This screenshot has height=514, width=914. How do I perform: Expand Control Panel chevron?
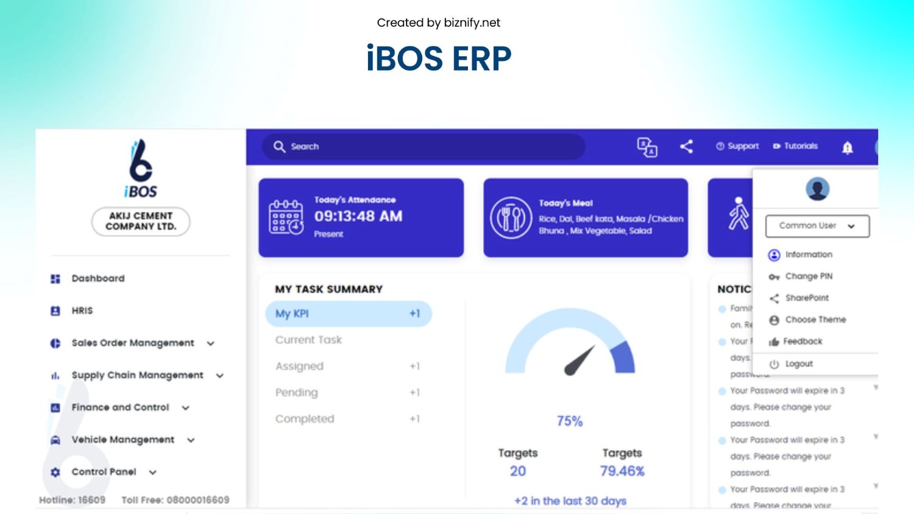pos(153,473)
